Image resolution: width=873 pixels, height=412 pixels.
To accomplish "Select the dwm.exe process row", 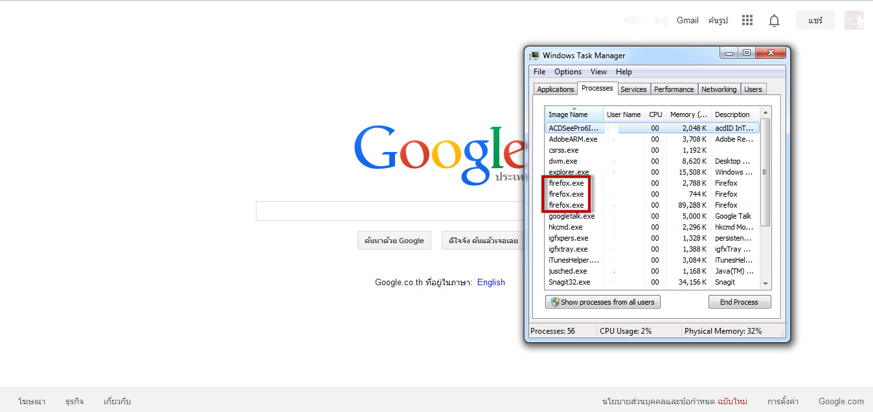I will pos(652,161).
